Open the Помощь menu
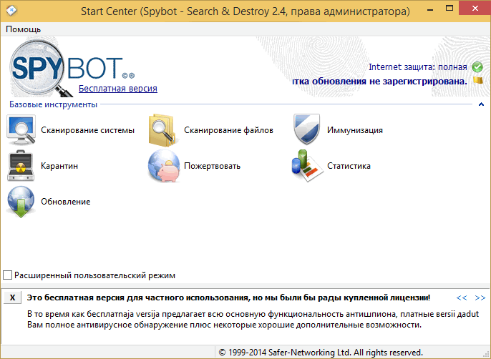This screenshot has width=491, height=359. click(x=24, y=29)
